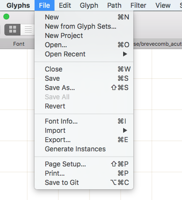Select Save menu item
Viewport: 182px width, 200px height.
(x=84, y=78)
